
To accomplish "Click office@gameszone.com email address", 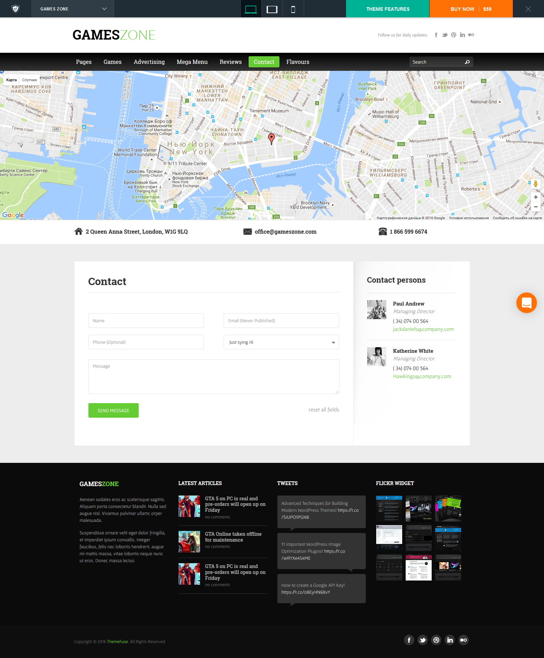I will coord(286,232).
